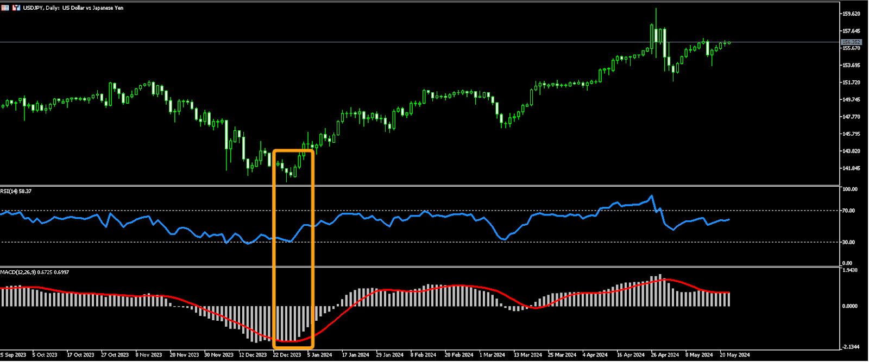Click the 143.820 price scale value
869x362 pixels.
coord(851,151)
